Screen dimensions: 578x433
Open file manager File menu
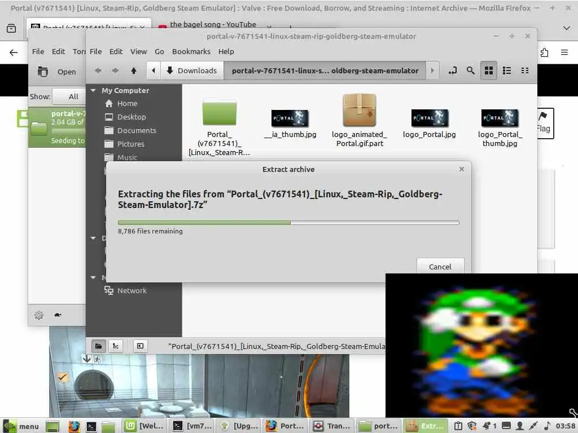point(95,51)
